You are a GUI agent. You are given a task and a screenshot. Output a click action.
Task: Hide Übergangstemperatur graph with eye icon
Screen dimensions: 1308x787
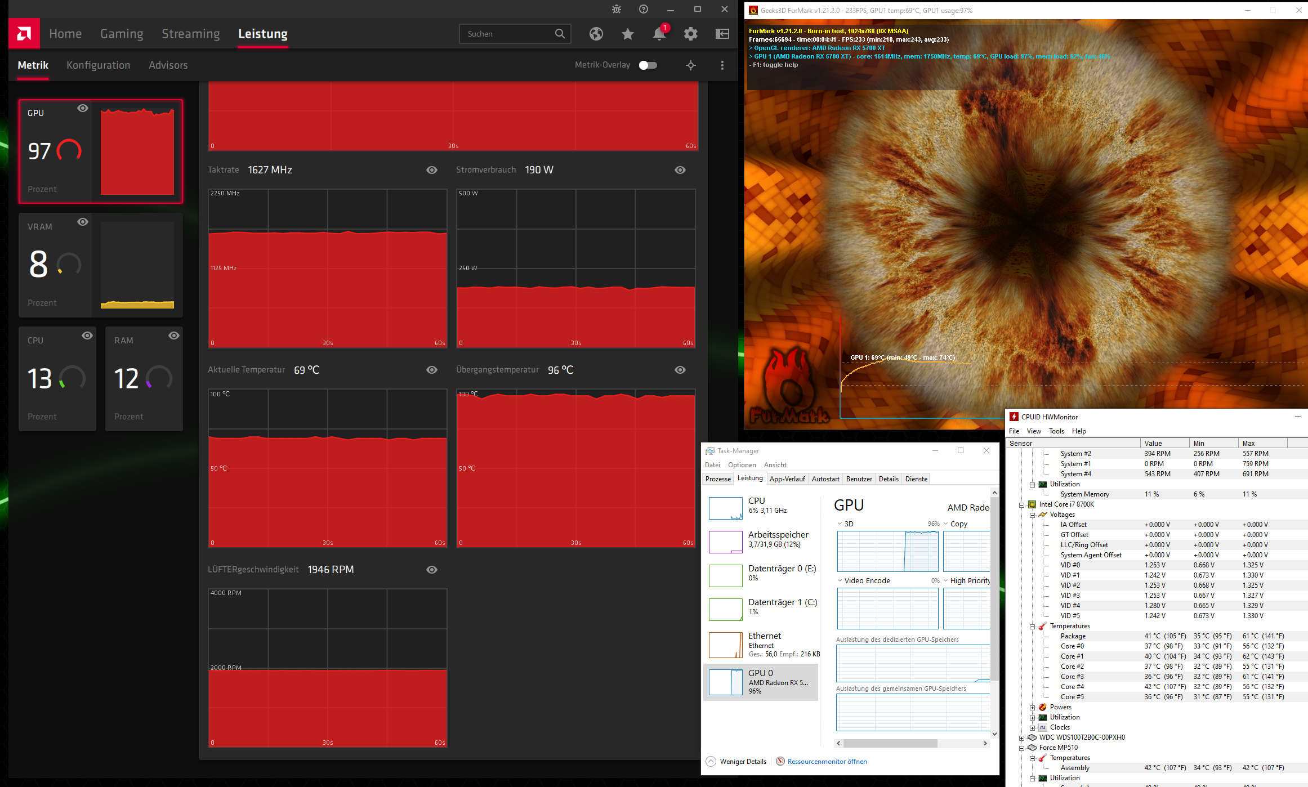click(x=680, y=370)
